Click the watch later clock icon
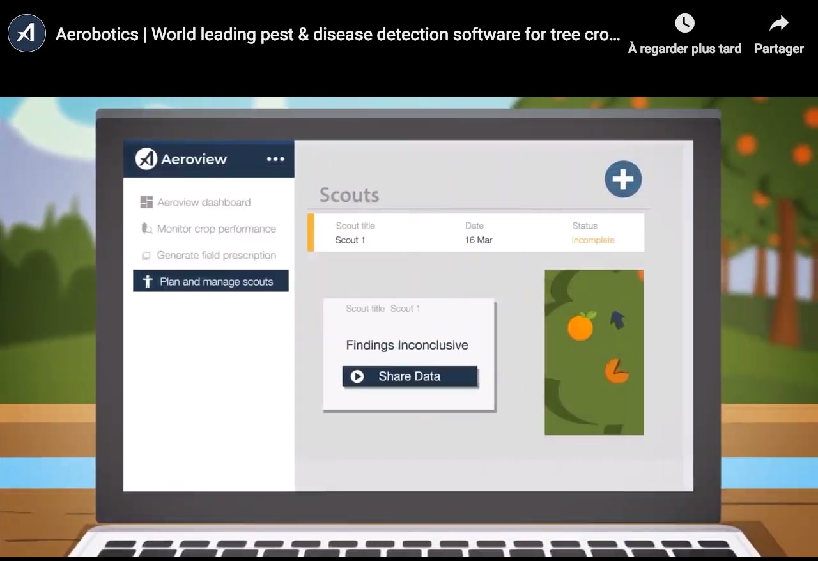The image size is (818, 561). point(684,24)
